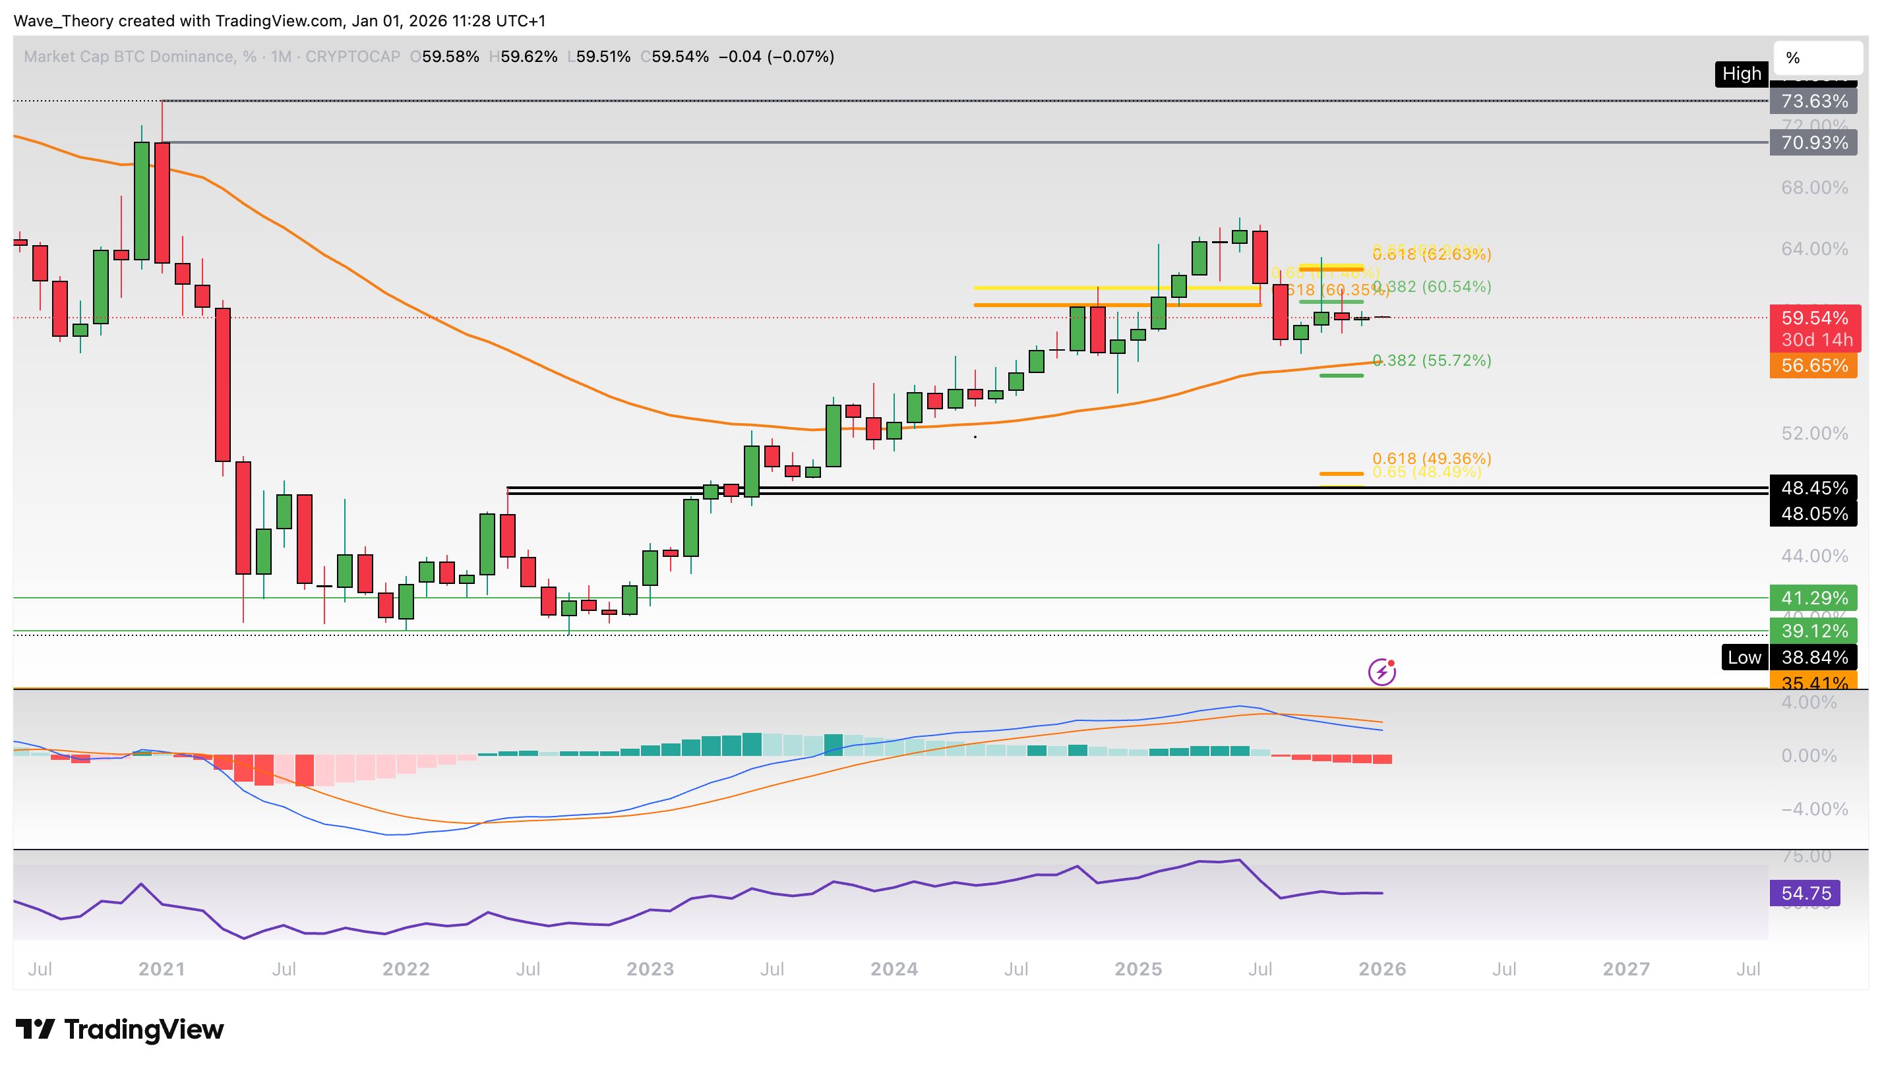
Task: Click the Low label at 38.84%
Action: (x=1745, y=658)
